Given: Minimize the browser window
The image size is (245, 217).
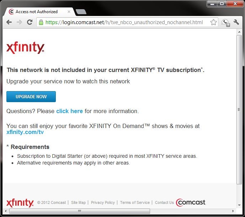Looking at the screenshot, I should [212, 4].
